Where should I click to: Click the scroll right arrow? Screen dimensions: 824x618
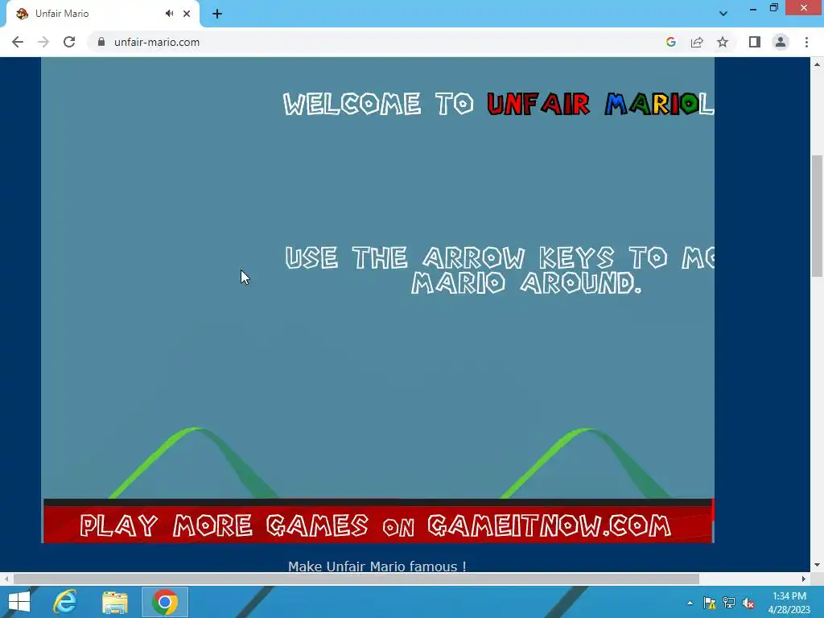(804, 579)
